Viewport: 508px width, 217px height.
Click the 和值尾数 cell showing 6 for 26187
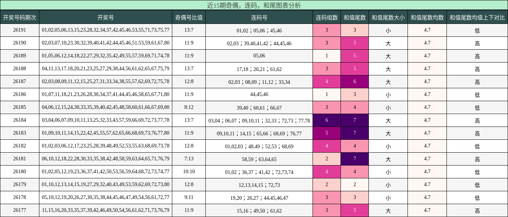355,82
